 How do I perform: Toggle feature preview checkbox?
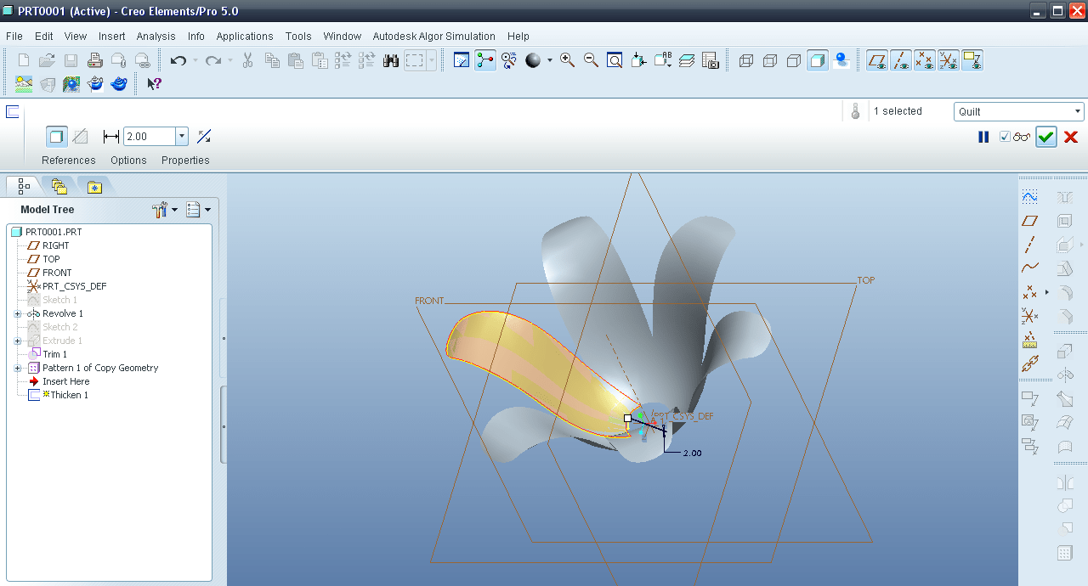pyautogui.click(x=1006, y=137)
